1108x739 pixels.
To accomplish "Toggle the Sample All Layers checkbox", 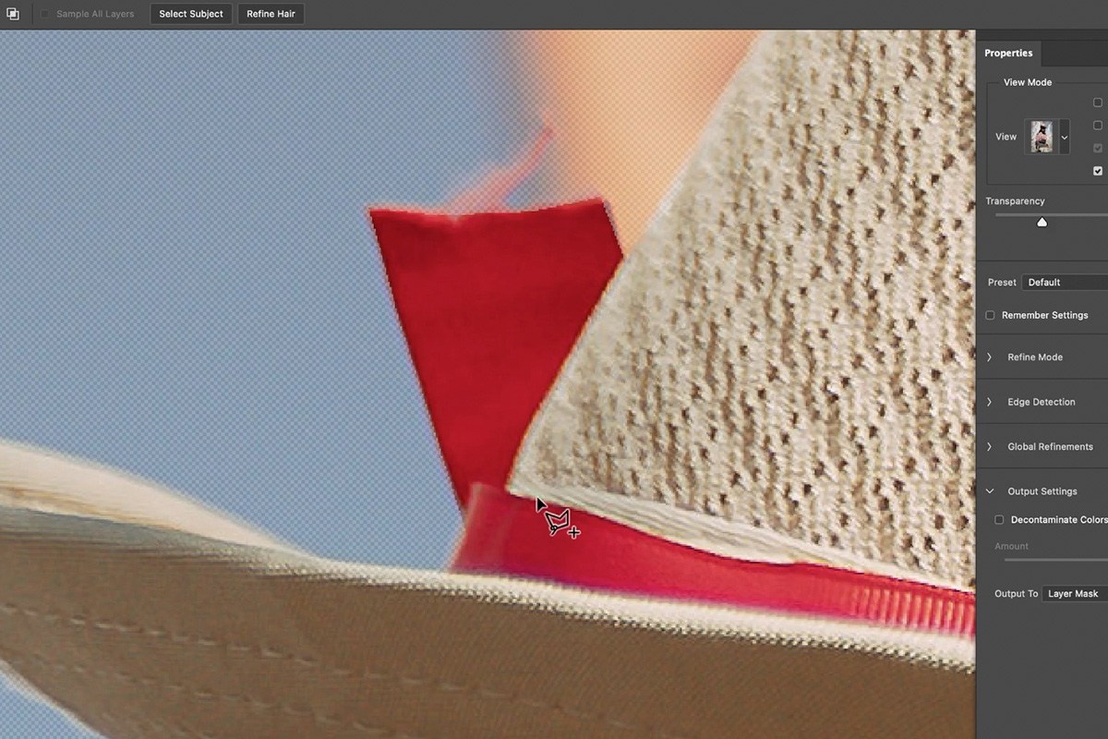I will pyautogui.click(x=45, y=14).
